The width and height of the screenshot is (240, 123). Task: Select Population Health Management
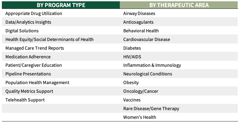click(x=37, y=83)
